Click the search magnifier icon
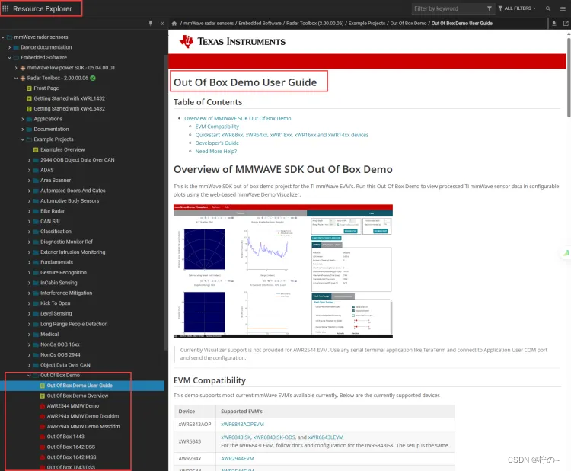Screen dimensions: 571x471 (548, 8)
